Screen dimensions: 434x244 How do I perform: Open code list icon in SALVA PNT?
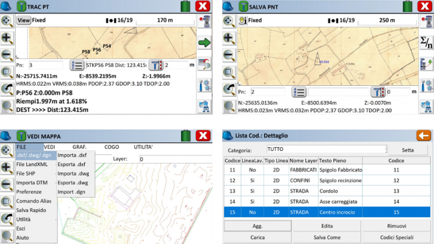tap(298, 92)
